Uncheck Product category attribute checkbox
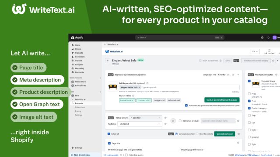Viewport: 280px width, 157px height. click(249, 108)
